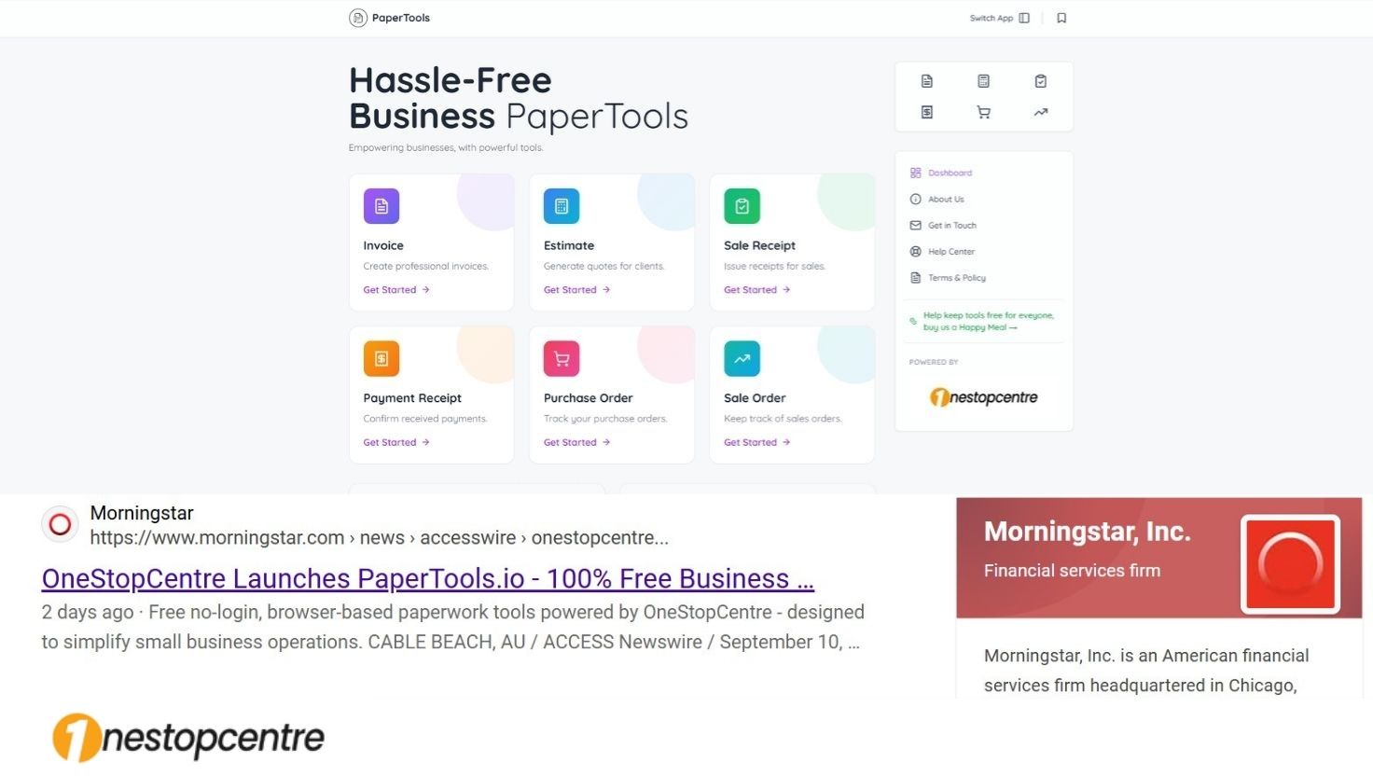The height and width of the screenshot is (776, 1373).
Task: Select payment receipt dollar icon in quick grid
Action: point(926,112)
